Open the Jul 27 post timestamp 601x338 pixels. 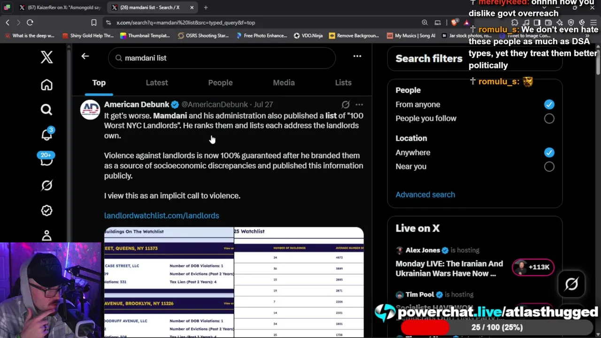tap(263, 105)
